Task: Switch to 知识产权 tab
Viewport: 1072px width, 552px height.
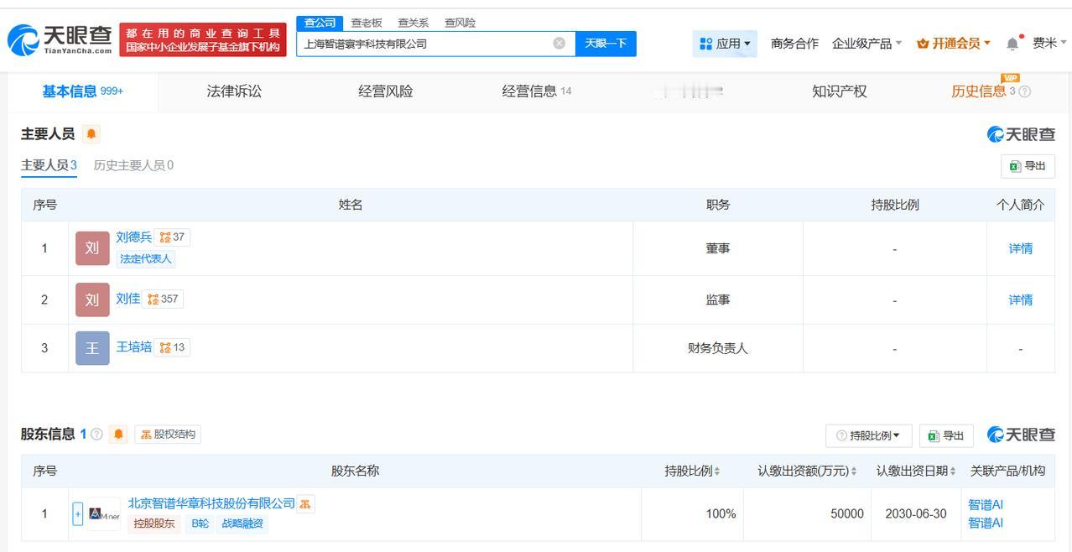Action: coord(839,91)
